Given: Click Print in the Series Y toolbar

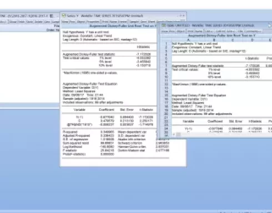Looking at the screenshot, I should click(x=105, y=22).
